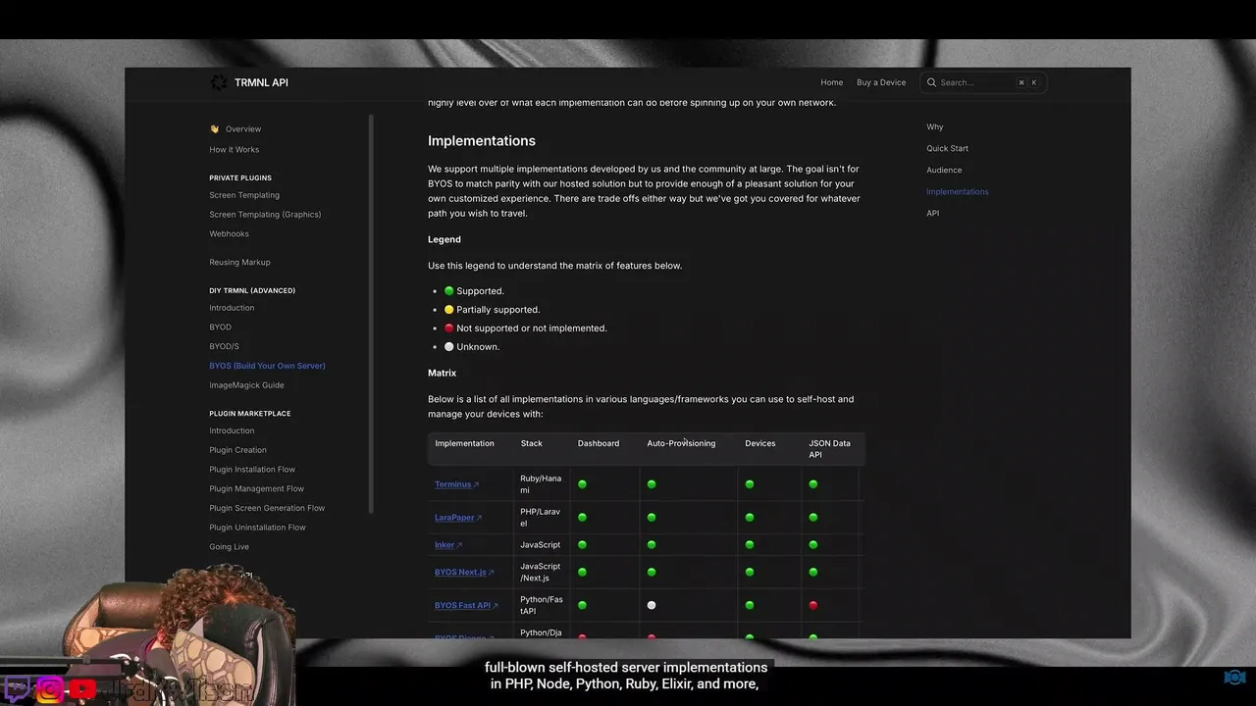The image size is (1256, 706).
Task: Open Plugin Screen Generation Flow page
Action: (267, 508)
